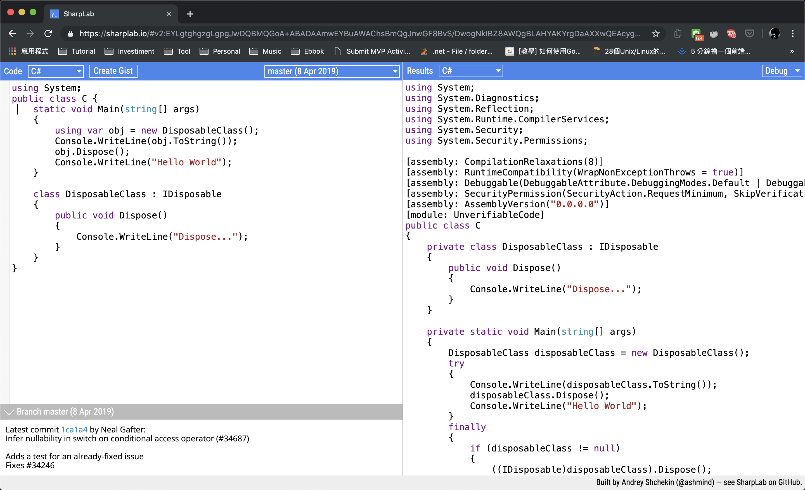Image resolution: width=805 pixels, height=490 pixels.
Task: Open the Investiment bookmarks folder
Action: coord(129,51)
